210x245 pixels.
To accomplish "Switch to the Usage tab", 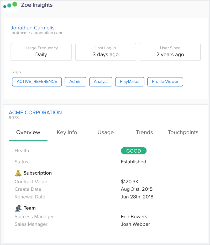I will tap(106, 132).
